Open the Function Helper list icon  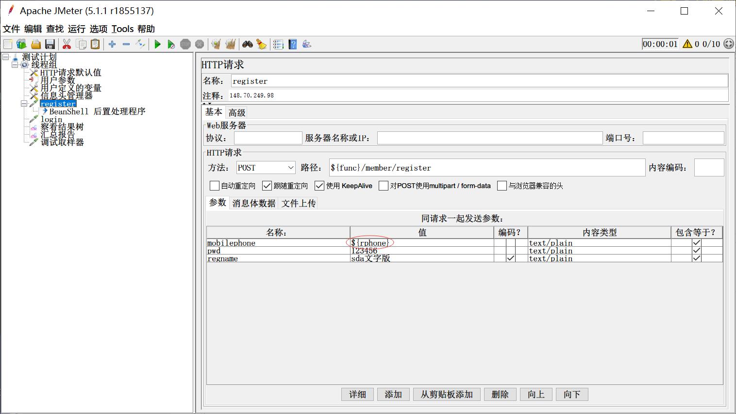(x=278, y=45)
